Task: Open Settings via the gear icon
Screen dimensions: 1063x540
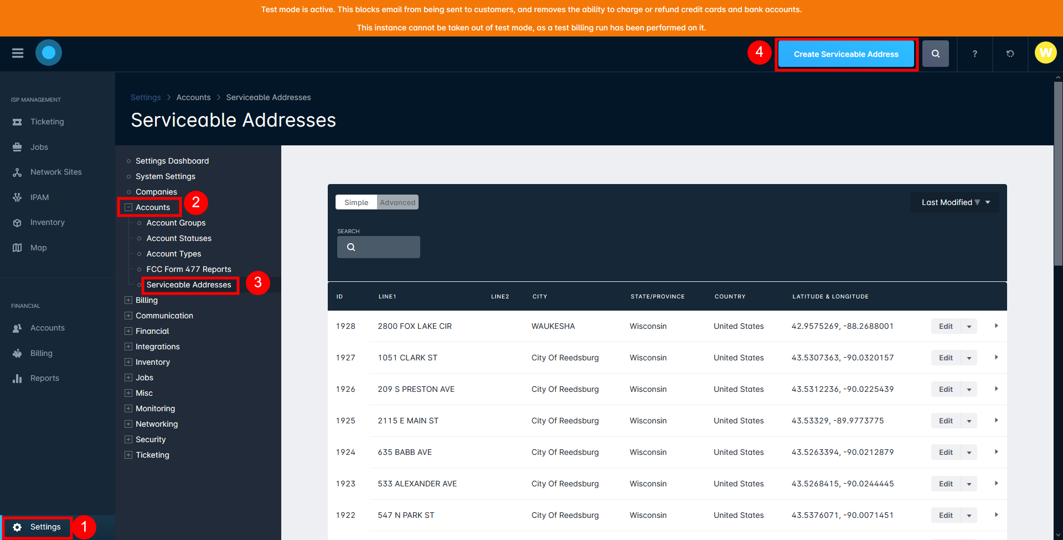Action: (x=17, y=527)
